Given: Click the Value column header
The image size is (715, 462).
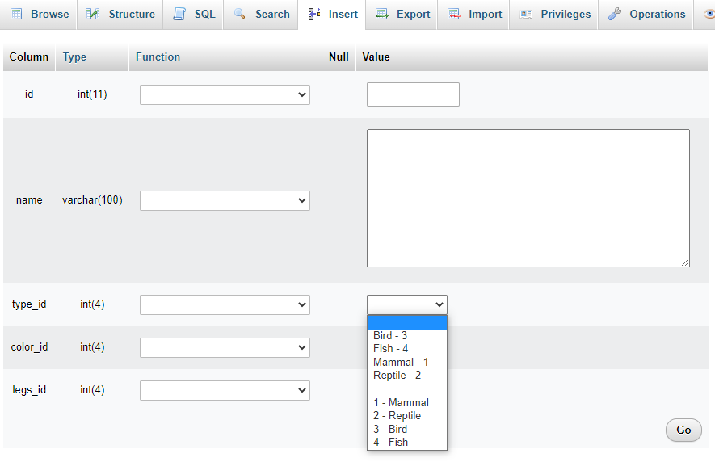Looking at the screenshot, I should 376,57.
